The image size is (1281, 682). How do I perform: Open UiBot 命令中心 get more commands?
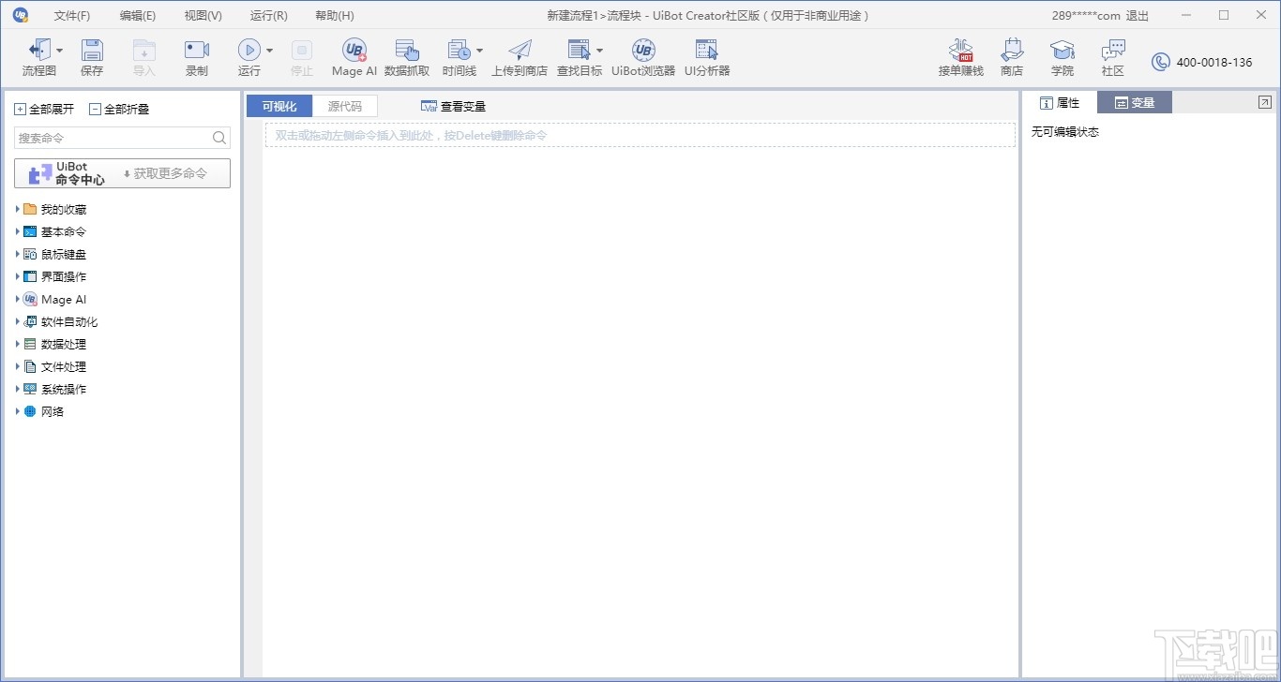pos(122,173)
